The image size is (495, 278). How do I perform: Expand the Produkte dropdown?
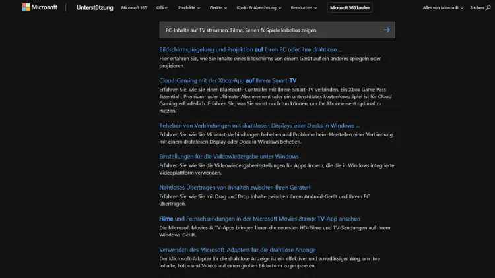tap(189, 7)
